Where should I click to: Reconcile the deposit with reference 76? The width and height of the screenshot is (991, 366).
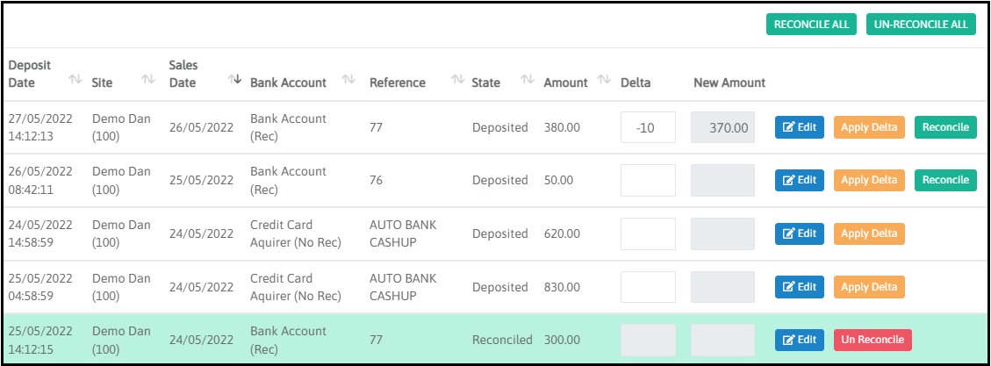[944, 180]
